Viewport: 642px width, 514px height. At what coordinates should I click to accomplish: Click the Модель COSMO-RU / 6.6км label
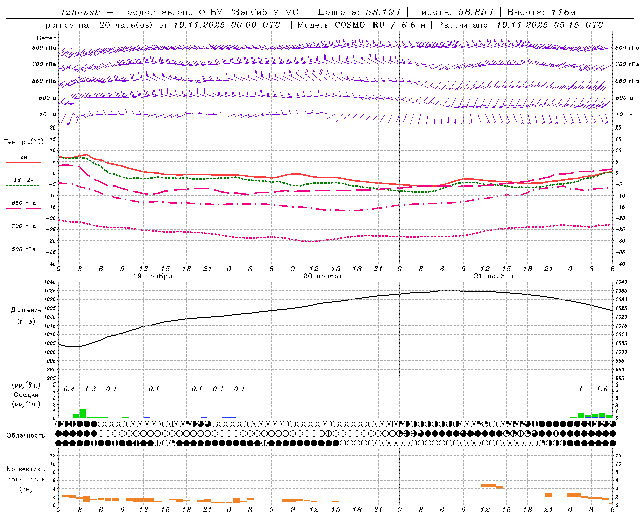click(361, 25)
